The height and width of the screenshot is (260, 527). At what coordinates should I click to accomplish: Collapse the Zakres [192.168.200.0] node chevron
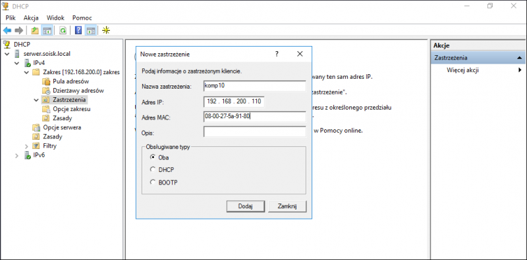click(26, 72)
